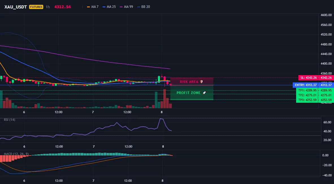Screen dimensions: 334x184
Task: Click the rocket icon in PROFIT ZONE
Action: [x=204, y=93]
